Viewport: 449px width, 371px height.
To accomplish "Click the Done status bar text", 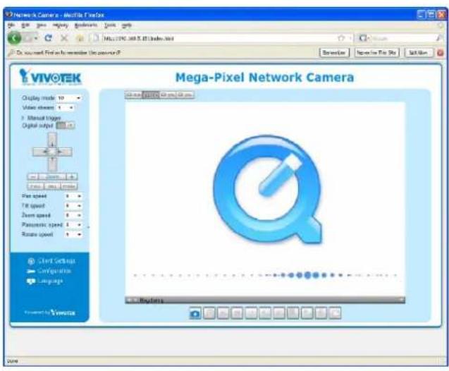I will tap(13, 361).
